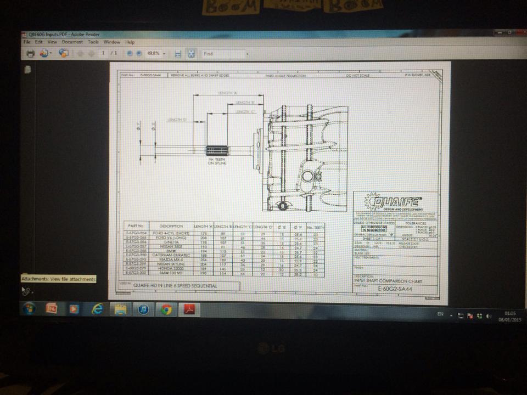Toggle the fit one full page icon

pyautogui.click(x=191, y=54)
